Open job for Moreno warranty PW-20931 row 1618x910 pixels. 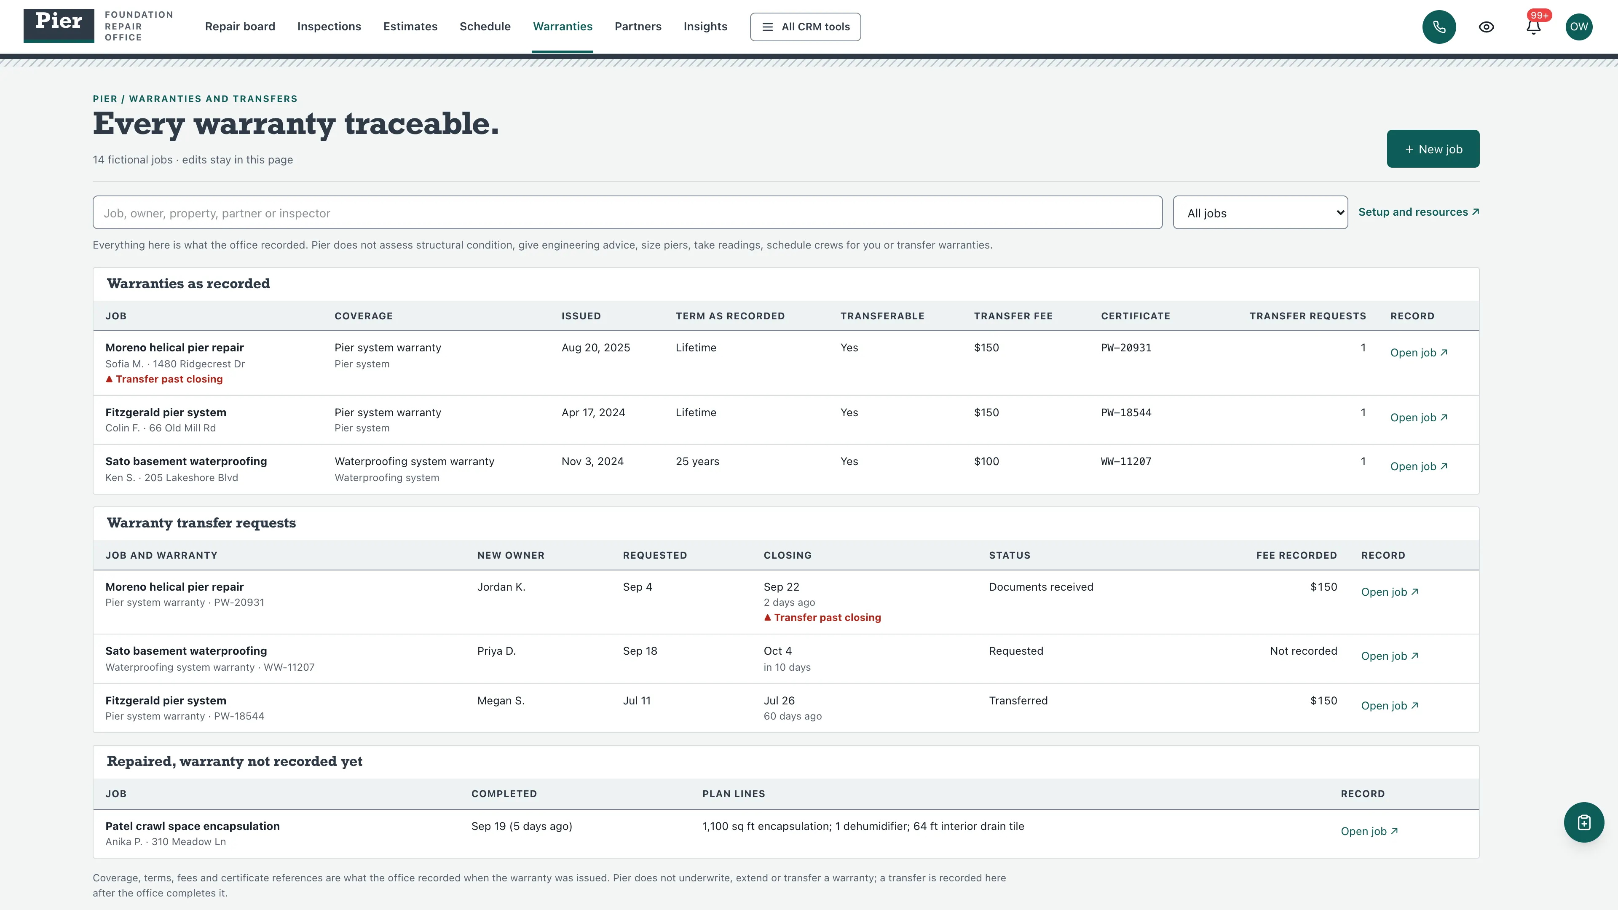click(x=1418, y=353)
